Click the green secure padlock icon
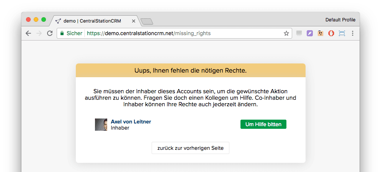 point(62,33)
